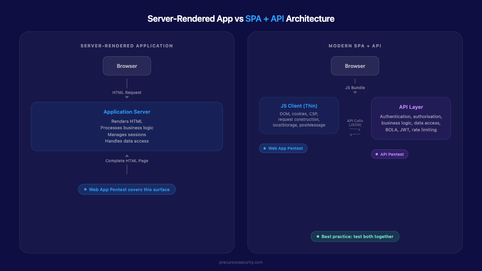
Task: Switch to the SERVER-RENDERED APPLICATION panel
Action: coord(127,45)
